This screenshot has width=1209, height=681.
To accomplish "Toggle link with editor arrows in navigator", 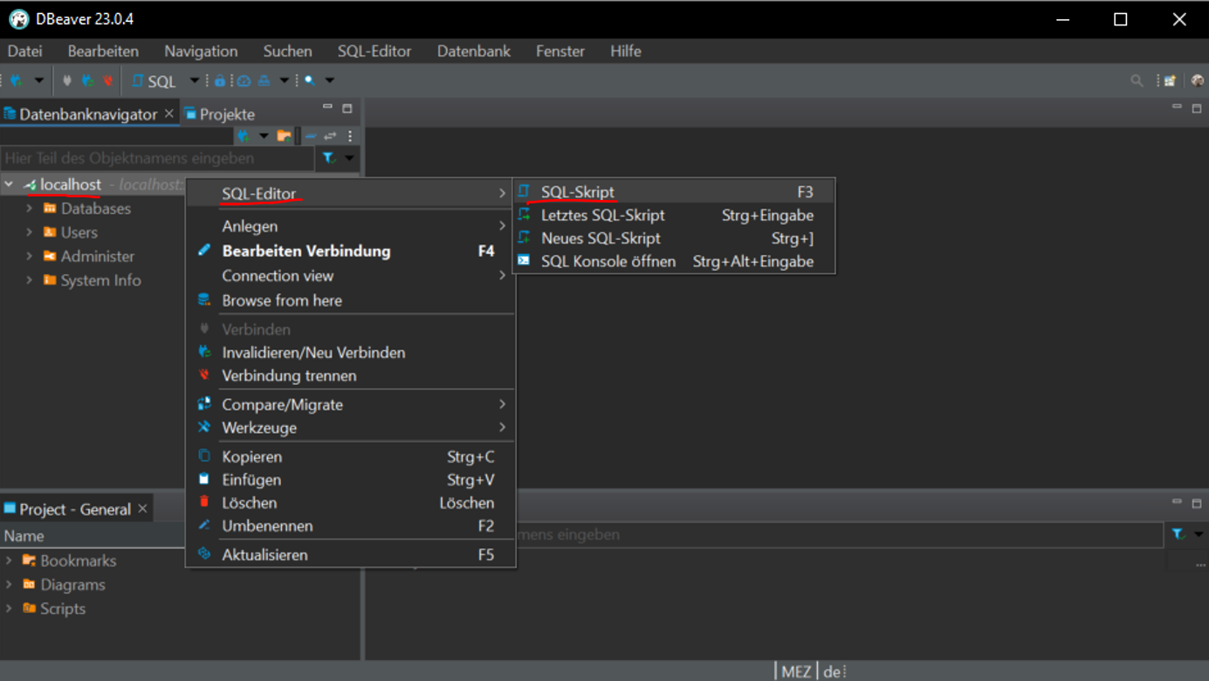I will point(330,135).
